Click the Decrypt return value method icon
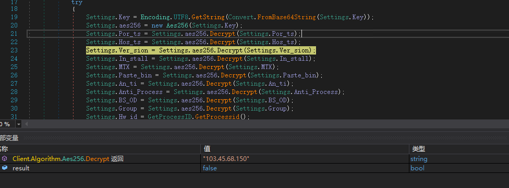This screenshot has width=509, height=188. coord(5,158)
